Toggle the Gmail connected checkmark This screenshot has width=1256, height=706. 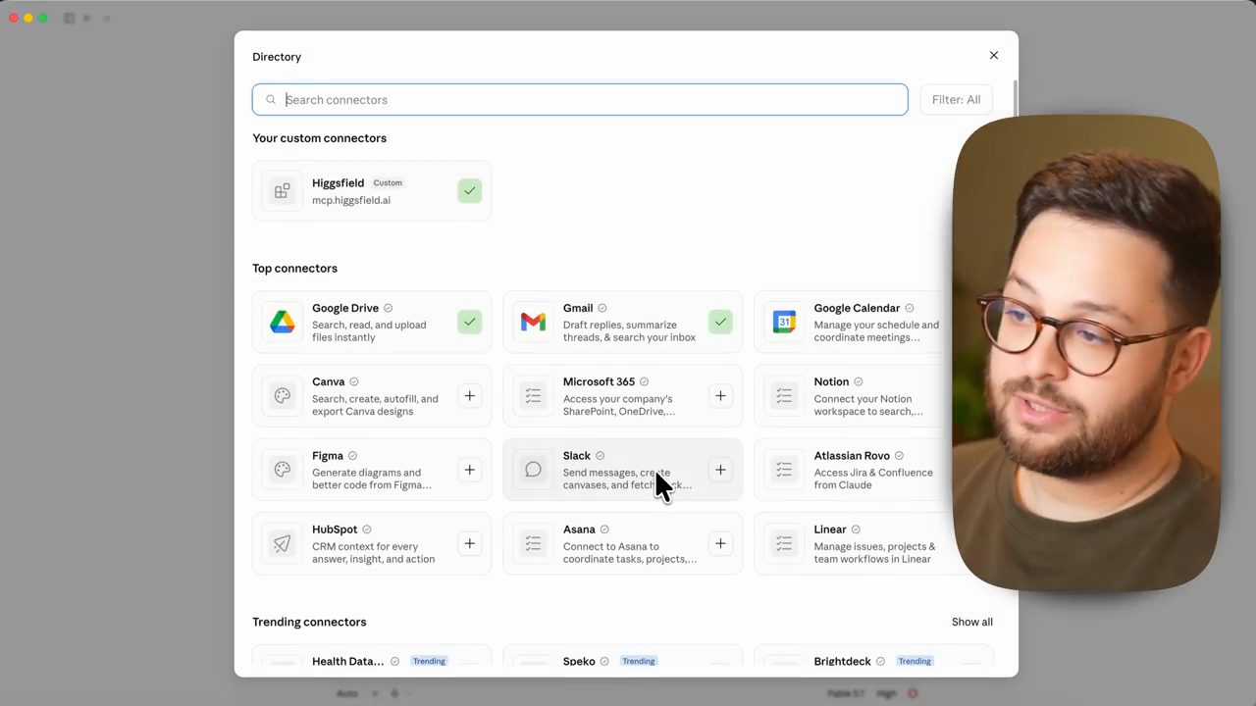[x=720, y=322]
